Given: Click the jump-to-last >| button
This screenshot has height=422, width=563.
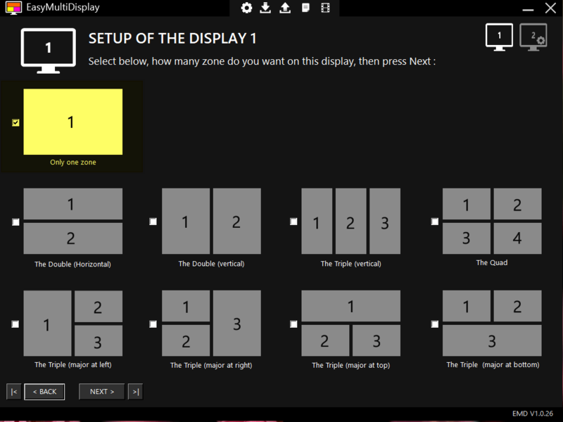Looking at the screenshot, I should click(135, 391).
